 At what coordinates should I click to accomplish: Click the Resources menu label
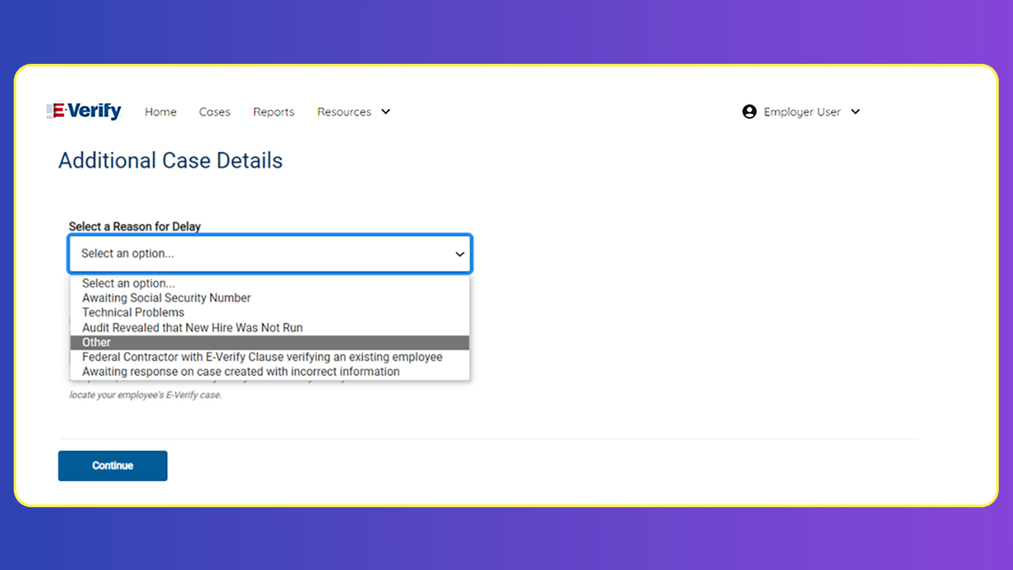click(x=344, y=112)
